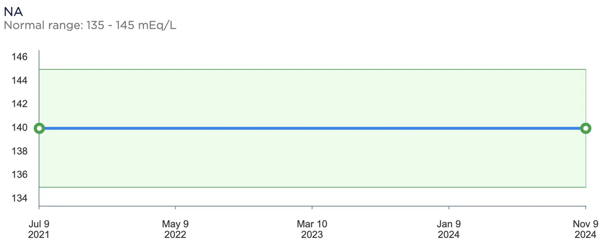The image size is (605, 251).
Task: Click the NA chart title
Action: coord(13,12)
